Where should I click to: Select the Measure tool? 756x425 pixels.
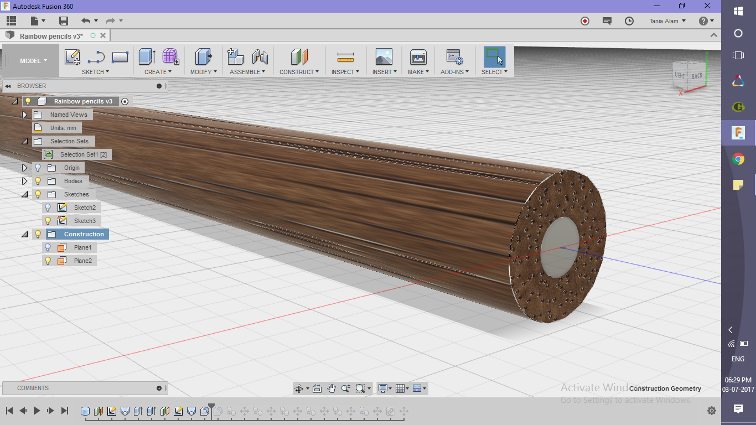[x=345, y=58]
